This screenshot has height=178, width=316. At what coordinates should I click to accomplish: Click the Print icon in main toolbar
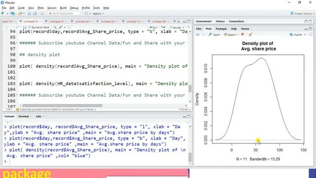coord(42,13)
